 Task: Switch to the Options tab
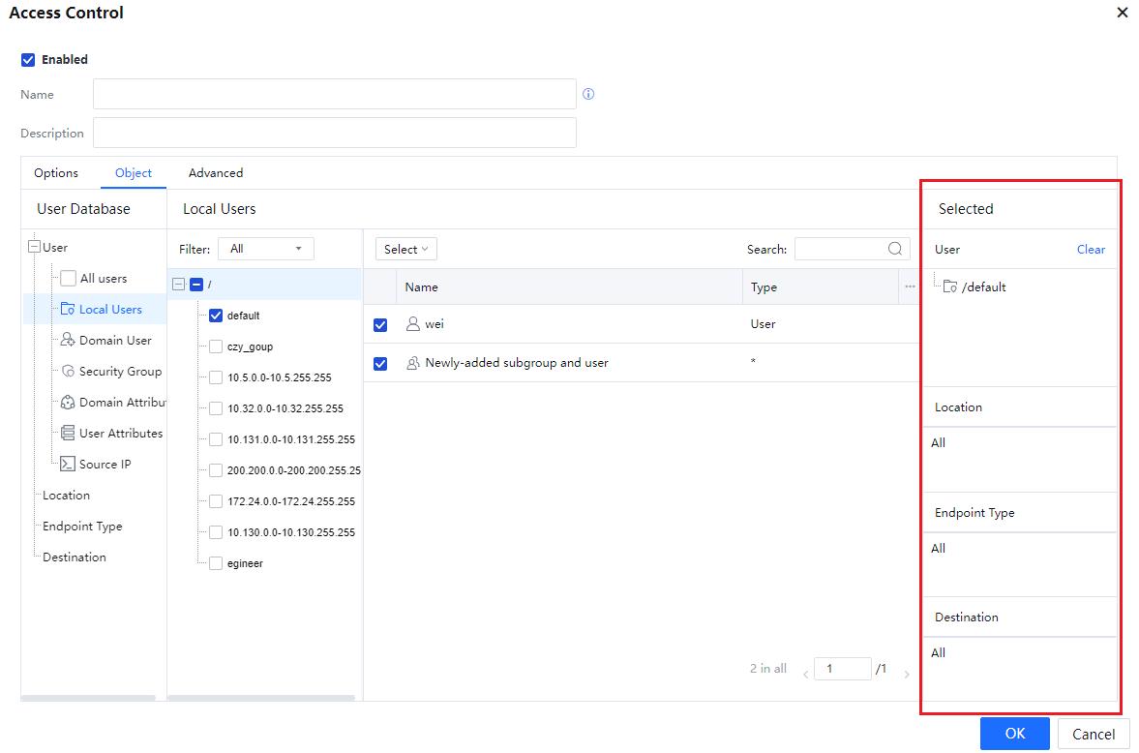tap(56, 173)
